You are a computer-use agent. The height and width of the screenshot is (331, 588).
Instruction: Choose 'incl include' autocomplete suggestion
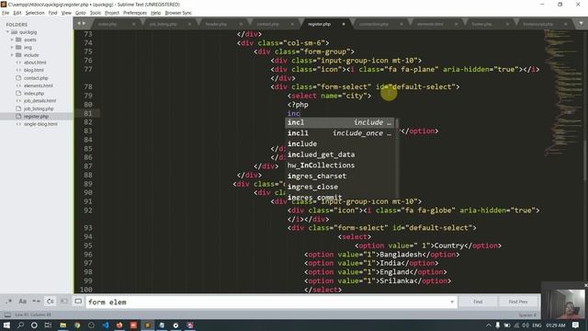pos(339,122)
